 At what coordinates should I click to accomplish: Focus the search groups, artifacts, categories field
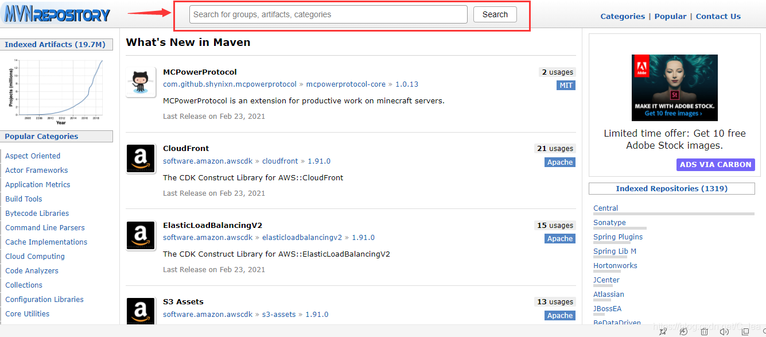[328, 14]
